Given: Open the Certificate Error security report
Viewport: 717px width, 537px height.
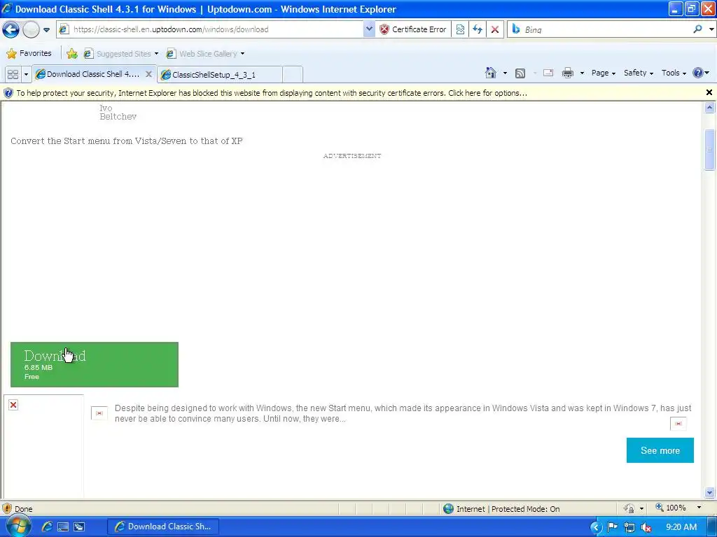Looking at the screenshot, I should point(413,29).
